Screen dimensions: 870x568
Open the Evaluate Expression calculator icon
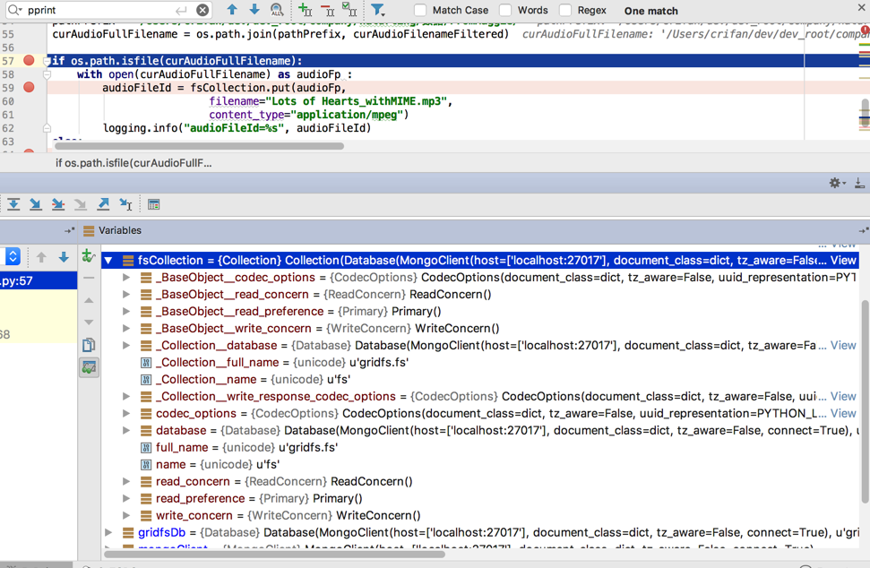coord(154,205)
